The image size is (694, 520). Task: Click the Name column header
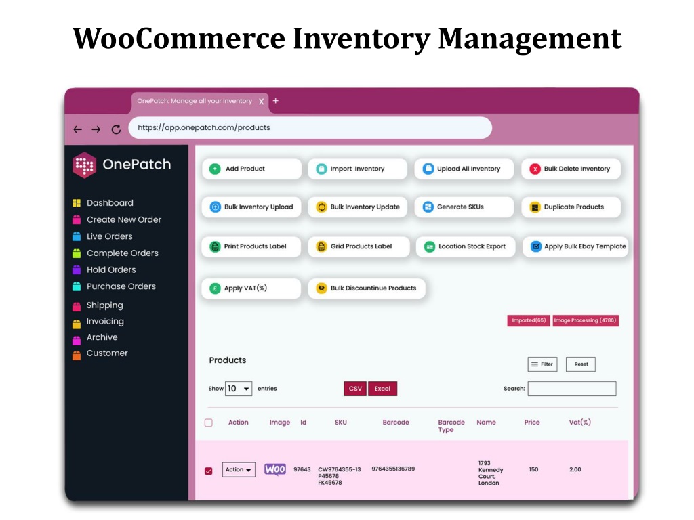pos(486,422)
